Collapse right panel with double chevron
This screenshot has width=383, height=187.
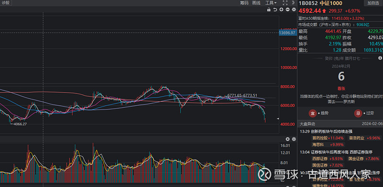tap(293, 3)
